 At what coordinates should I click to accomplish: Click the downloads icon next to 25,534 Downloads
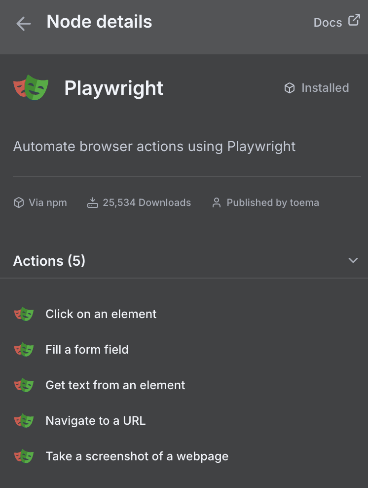click(92, 203)
